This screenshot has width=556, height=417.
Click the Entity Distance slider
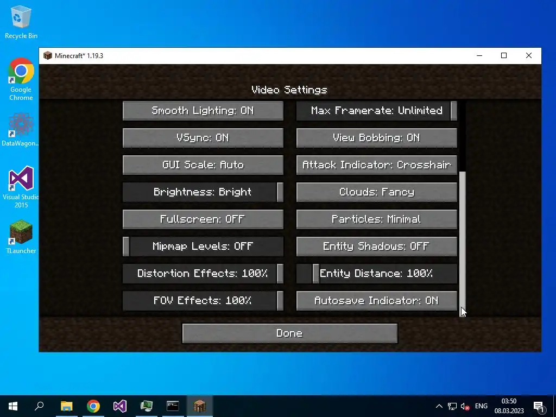pos(377,274)
